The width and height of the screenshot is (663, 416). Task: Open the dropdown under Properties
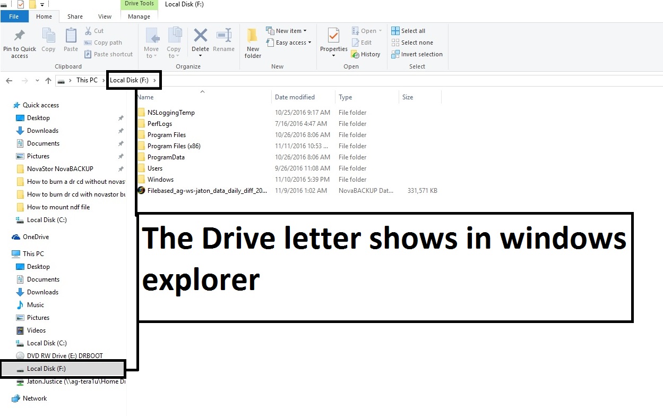tap(333, 55)
